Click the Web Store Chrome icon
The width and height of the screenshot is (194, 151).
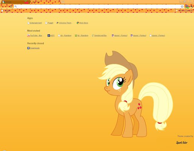(x=78, y=23)
